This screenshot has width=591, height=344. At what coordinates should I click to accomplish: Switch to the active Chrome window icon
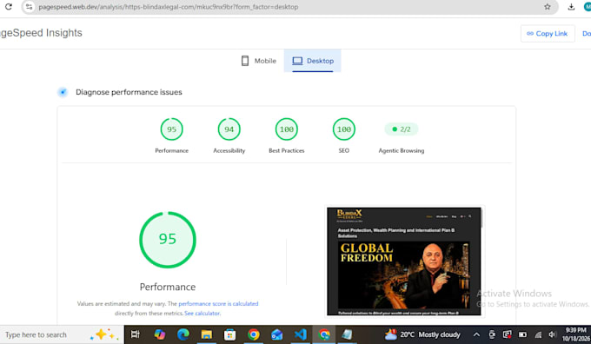click(x=324, y=334)
